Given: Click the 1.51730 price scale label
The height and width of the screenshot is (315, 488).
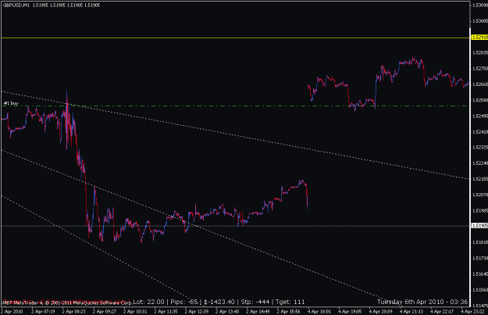Looking at the screenshot, I should point(480,258).
